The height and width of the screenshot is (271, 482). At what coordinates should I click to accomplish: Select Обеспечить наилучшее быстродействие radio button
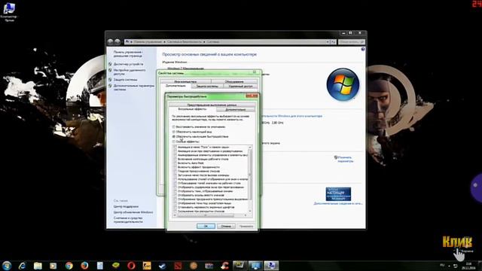coord(174,136)
